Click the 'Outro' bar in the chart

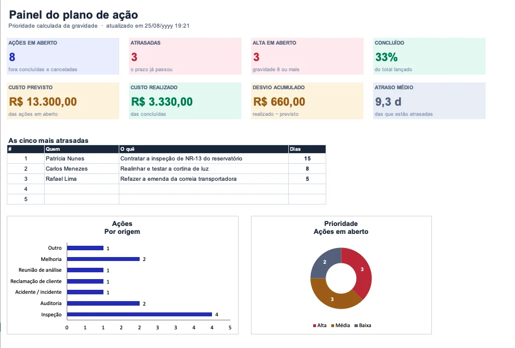(85, 248)
